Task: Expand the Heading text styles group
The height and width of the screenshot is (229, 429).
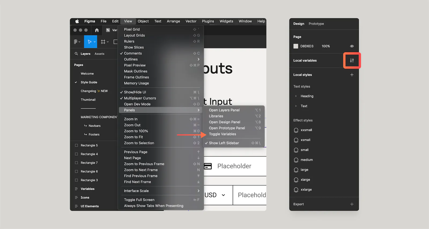Action: [296, 96]
